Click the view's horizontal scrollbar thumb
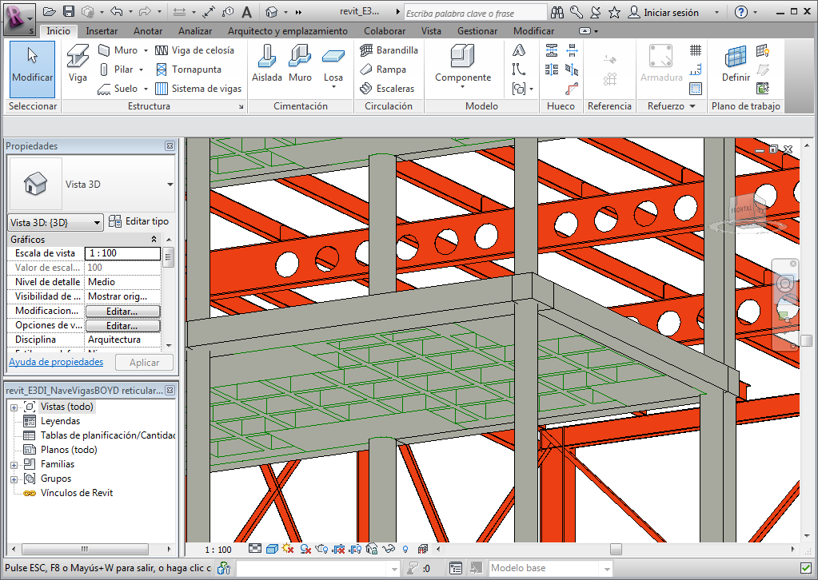 [615, 550]
